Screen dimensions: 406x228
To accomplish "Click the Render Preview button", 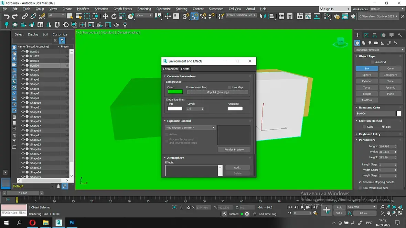I will point(234,150).
